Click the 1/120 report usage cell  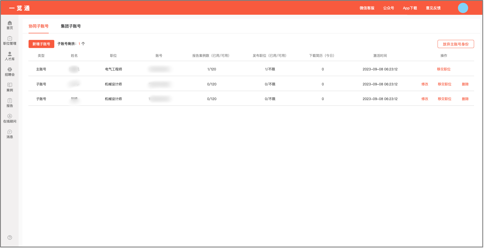tap(212, 69)
